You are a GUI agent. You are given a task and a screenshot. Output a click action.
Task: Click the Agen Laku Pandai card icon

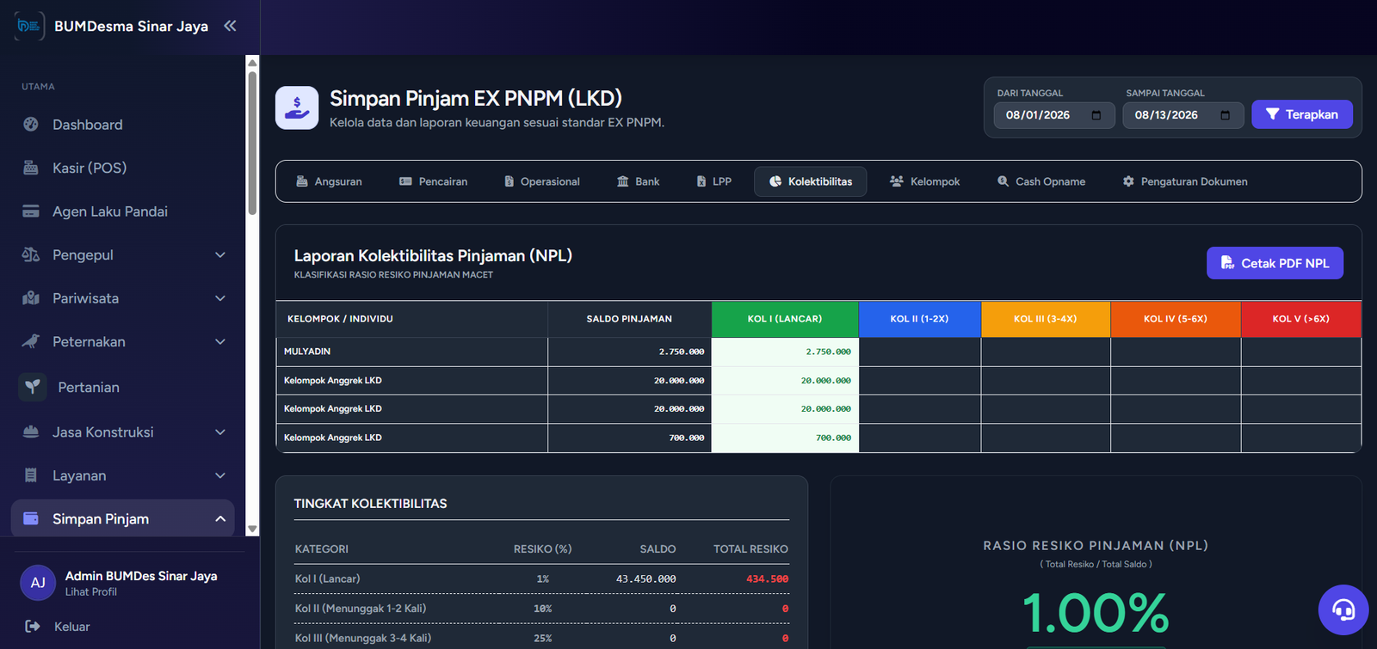pyautogui.click(x=31, y=211)
